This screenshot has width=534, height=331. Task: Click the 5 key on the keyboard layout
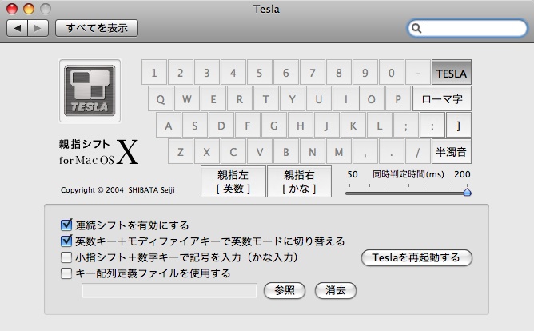(x=260, y=72)
